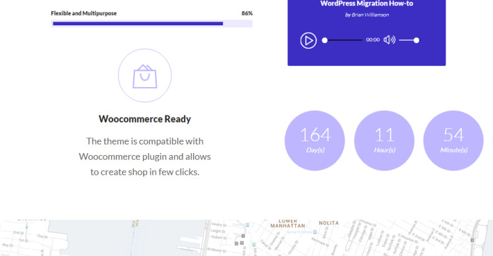Click the Flexible and Multipurpose progress bar

click(x=152, y=24)
